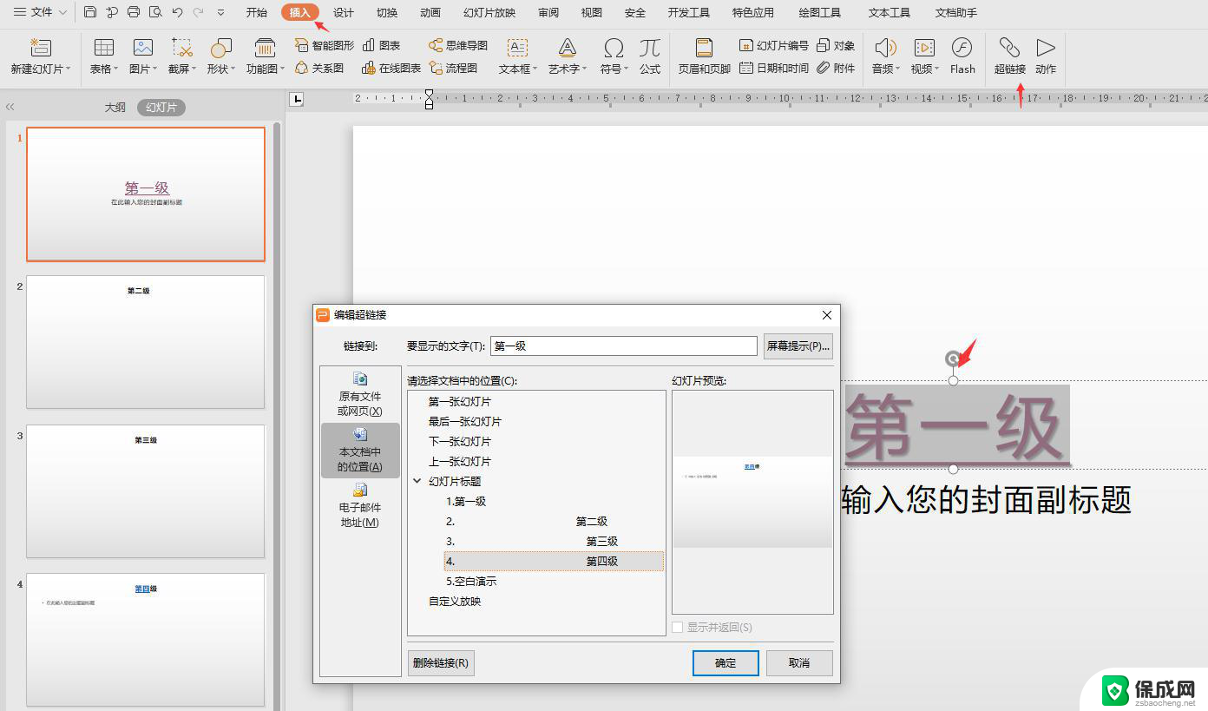This screenshot has height=711, width=1208.
Task: Insert Smart Graphic (智能图形)
Action: coord(325,45)
